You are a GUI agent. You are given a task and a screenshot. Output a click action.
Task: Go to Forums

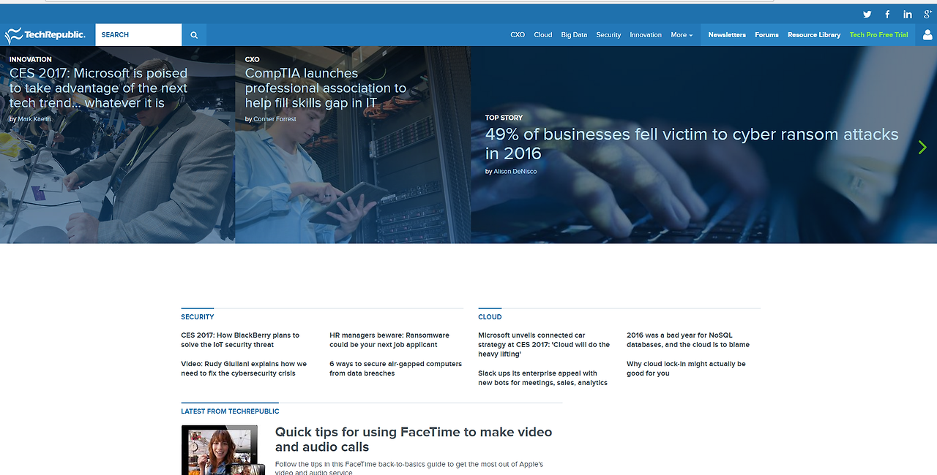pyautogui.click(x=766, y=34)
